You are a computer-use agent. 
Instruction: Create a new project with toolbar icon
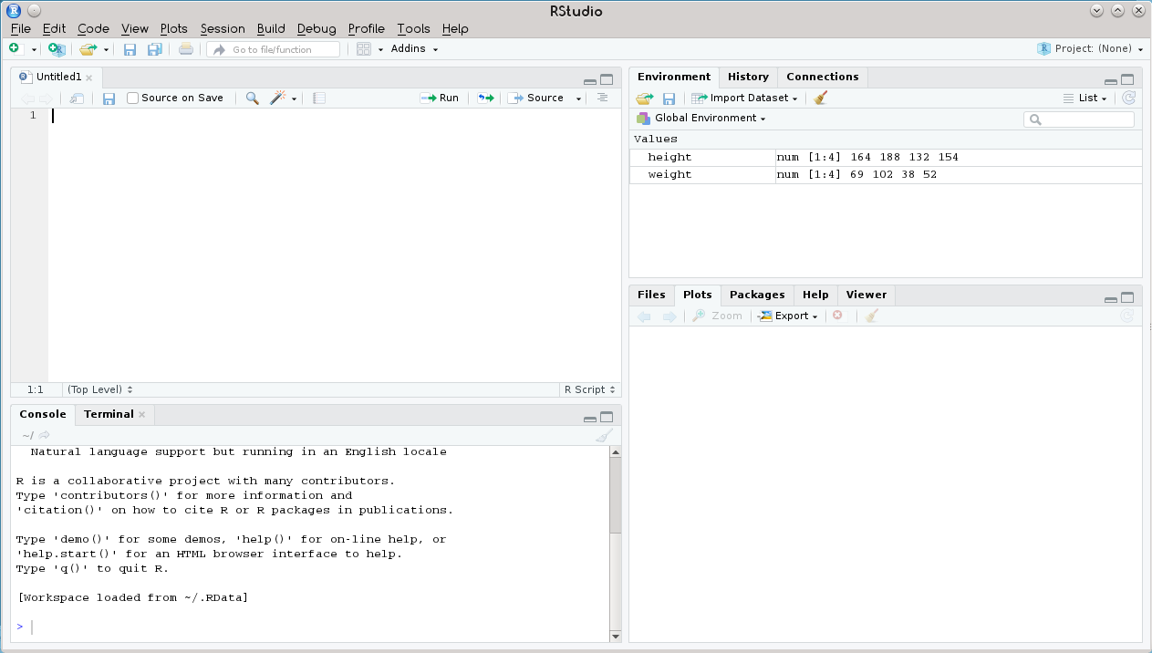tap(57, 49)
